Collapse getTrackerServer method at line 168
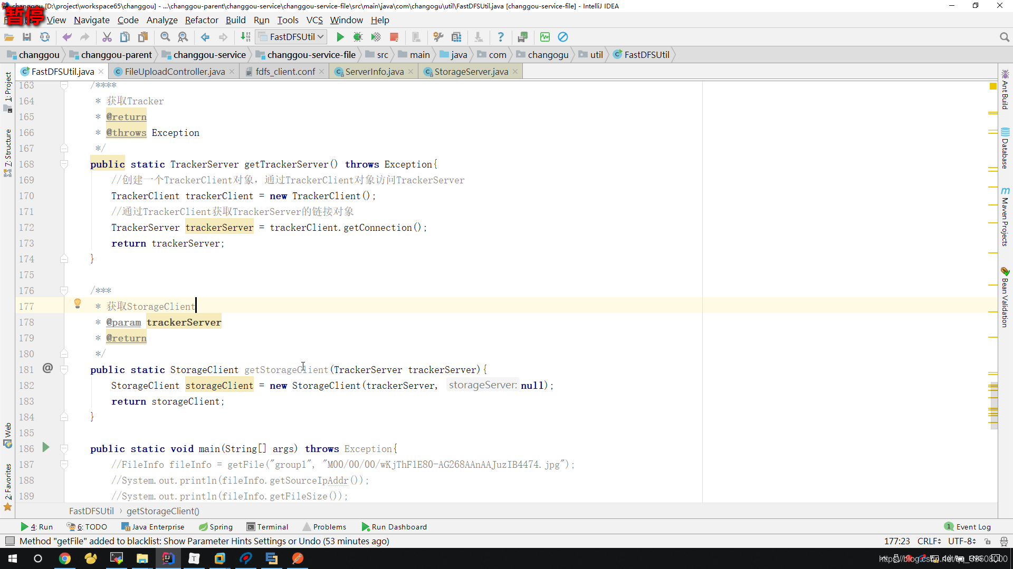1013x569 pixels. tap(64, 164)
